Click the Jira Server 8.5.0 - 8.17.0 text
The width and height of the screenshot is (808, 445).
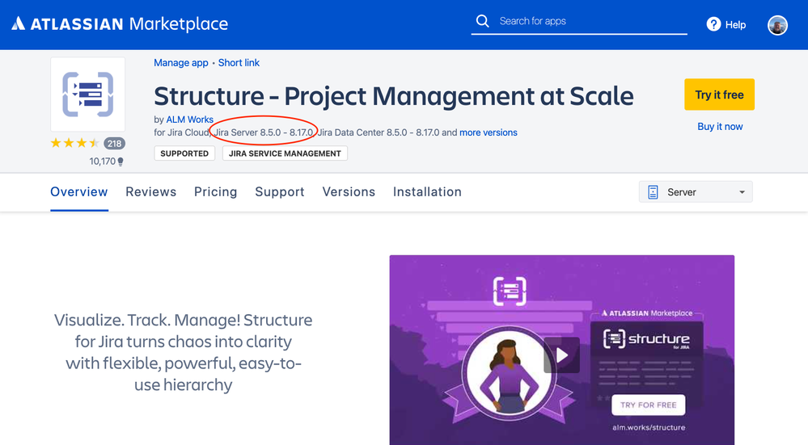click(x=264, y=132)
